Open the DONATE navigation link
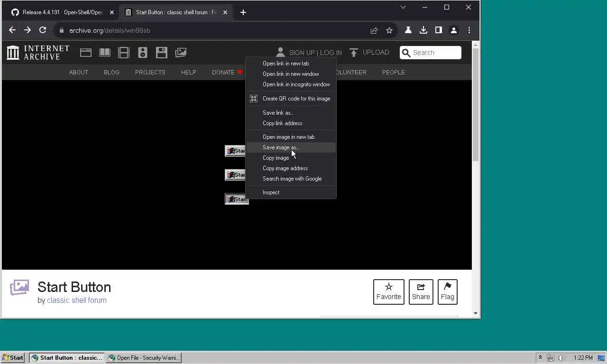The height and width of the screenshot is (364, 607). [223, 73]
